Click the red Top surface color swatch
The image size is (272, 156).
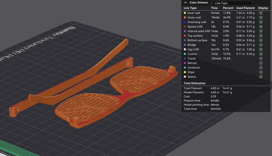point(185,36)
